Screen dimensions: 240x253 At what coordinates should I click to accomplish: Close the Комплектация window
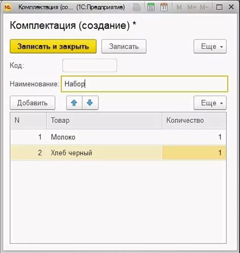(231, 7)
